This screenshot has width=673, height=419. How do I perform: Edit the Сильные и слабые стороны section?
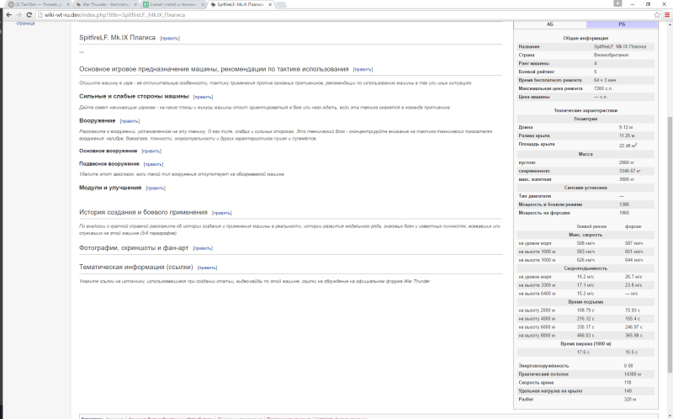point(203,97)
